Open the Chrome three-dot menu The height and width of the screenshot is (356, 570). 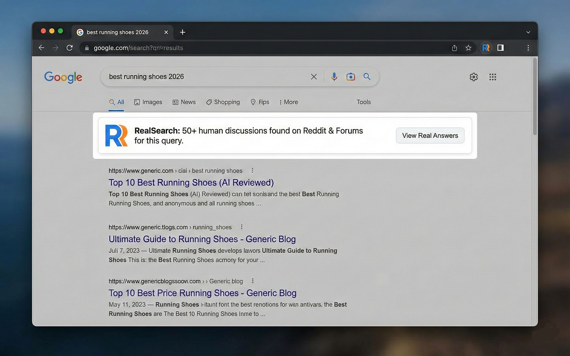[528, 48]
